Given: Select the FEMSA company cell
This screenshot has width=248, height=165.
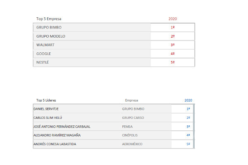Looking at the screenshot, I should [x=147, y=127].
